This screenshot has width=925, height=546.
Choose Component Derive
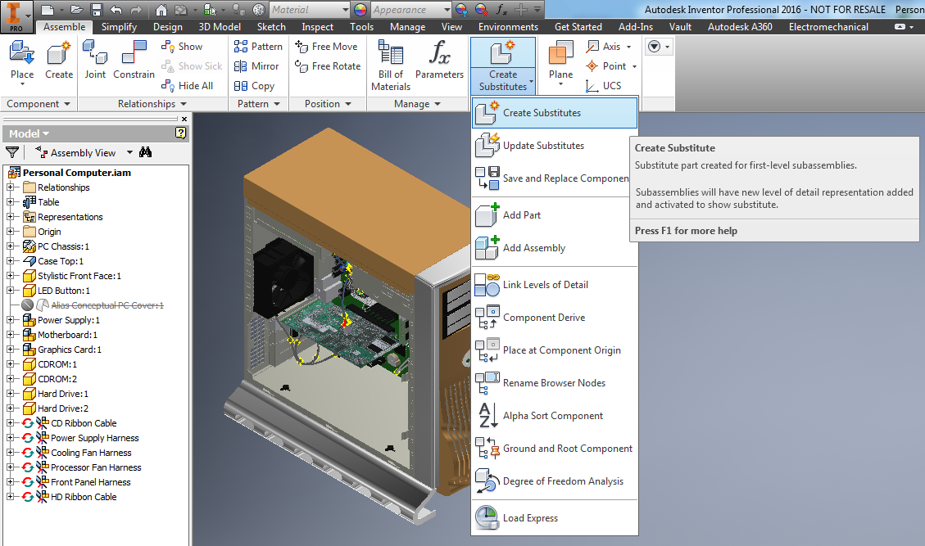(x=555, y=318)
